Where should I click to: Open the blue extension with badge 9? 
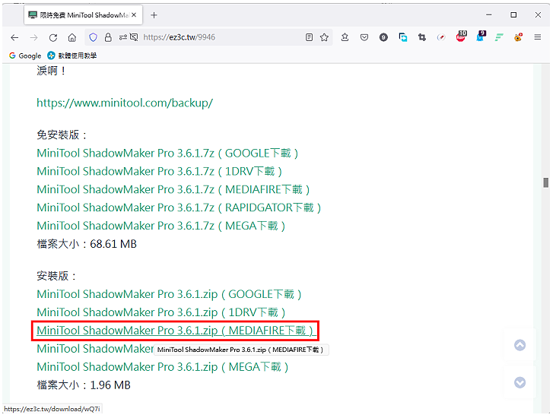coord(481,36)
